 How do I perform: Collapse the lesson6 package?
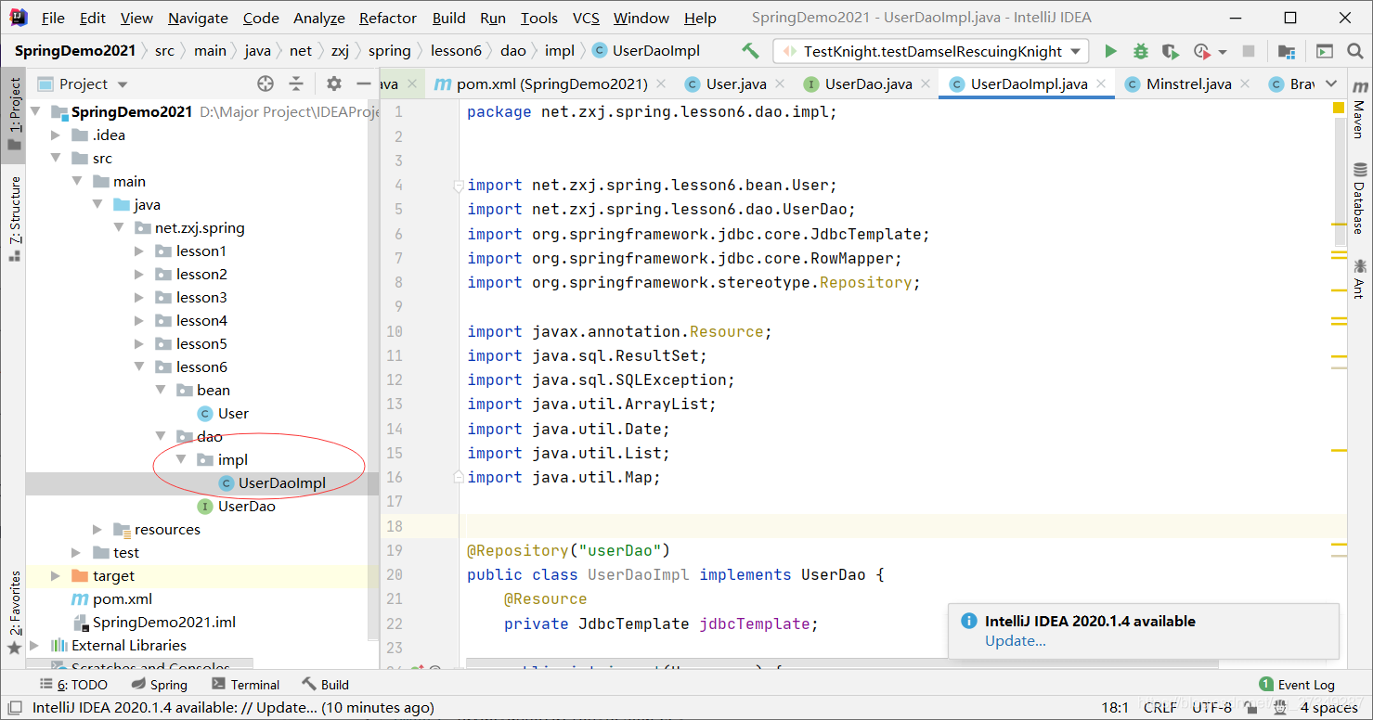pos(139,366)
